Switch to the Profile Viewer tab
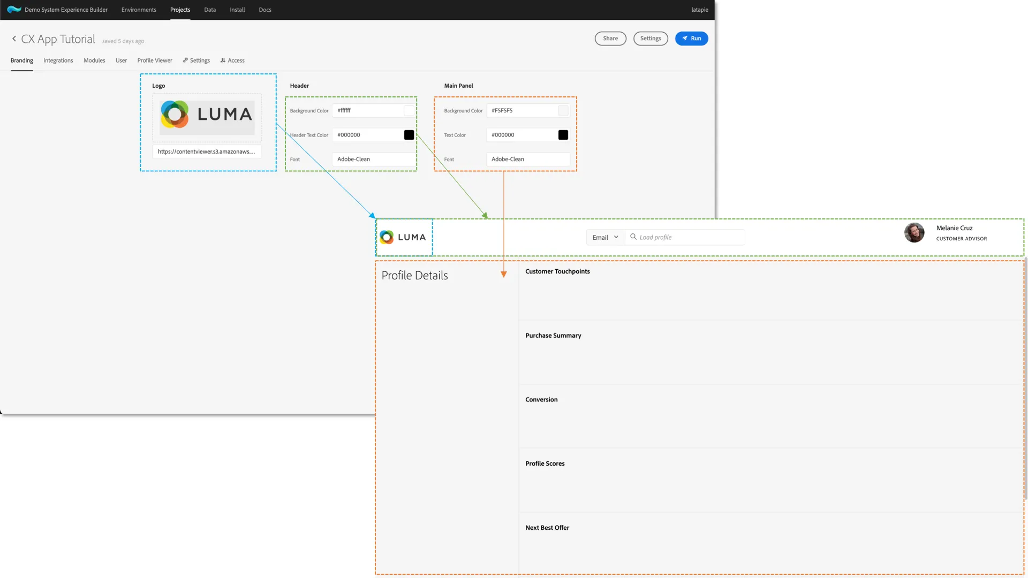This screenshot has height=578, width=1028. pyautogui.click(x=155, y=60)
